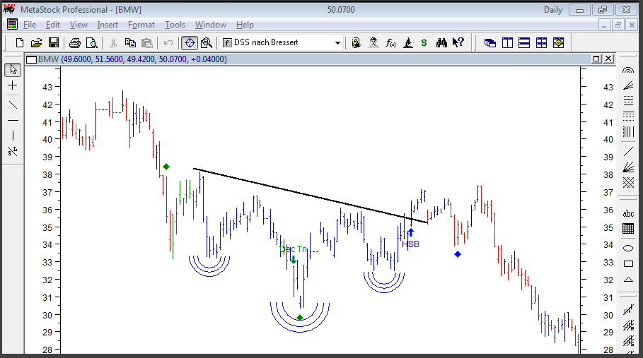Paste from the clipboard
Screen dimensions: 643x358
pos(147,42)
